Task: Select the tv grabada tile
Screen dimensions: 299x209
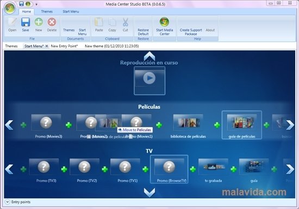Action: tap(213, 167)
